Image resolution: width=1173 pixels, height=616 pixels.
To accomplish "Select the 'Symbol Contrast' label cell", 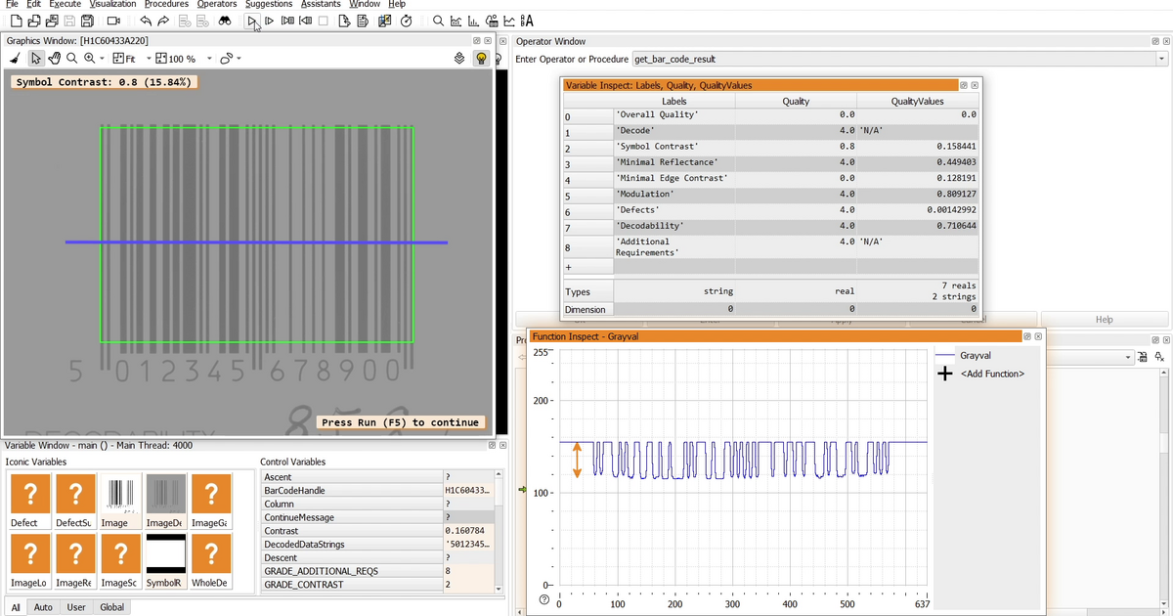I will pyautogui.click(x=673, y=147).
